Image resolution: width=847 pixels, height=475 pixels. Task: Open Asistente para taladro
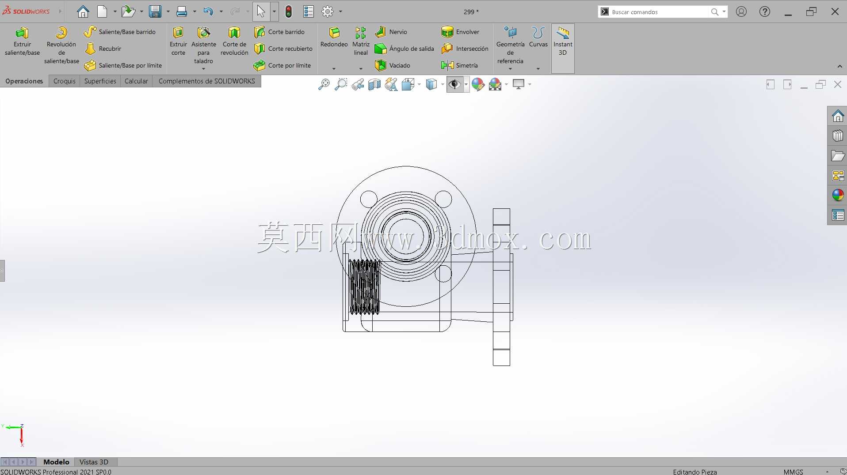tap(204, 45)
